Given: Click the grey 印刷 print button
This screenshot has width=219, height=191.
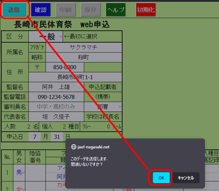Looking at the screenshot, I should (x=66, y=10).
